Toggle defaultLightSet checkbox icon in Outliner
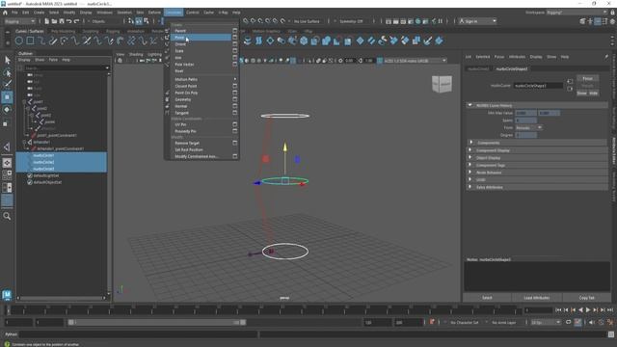This screenshot has height=347, width=617. click(x=30, y=175)
